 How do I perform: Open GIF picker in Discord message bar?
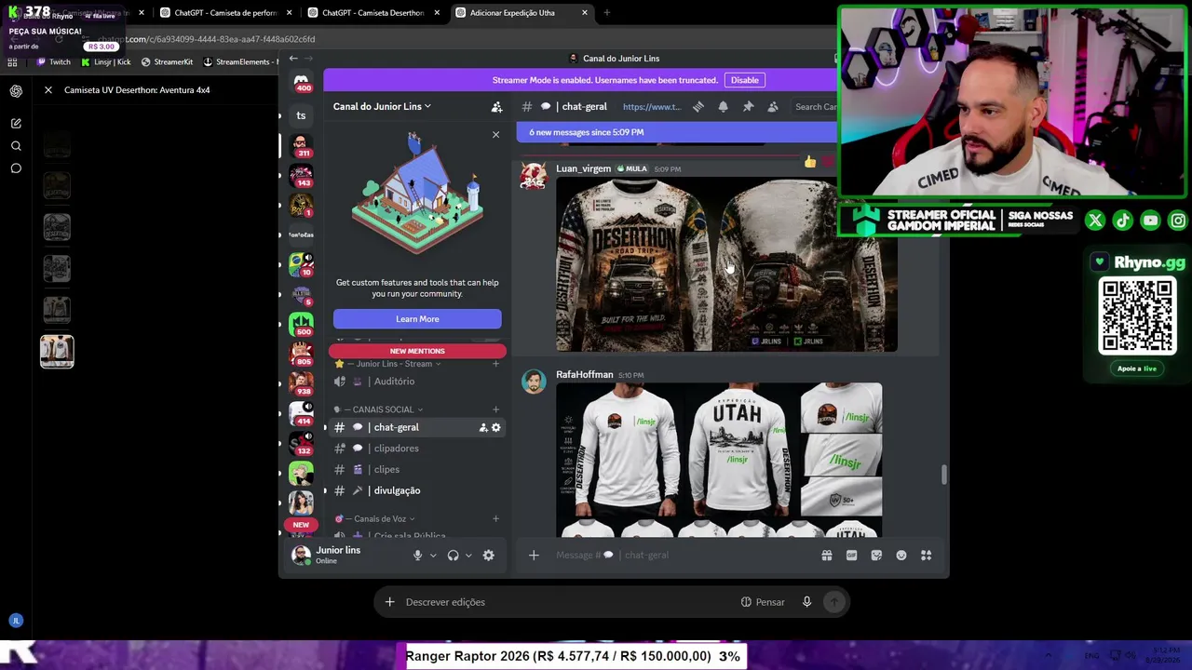coord(851,556)
